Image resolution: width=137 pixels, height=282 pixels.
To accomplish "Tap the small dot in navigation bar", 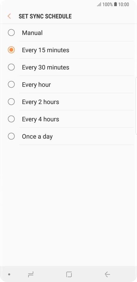I will [9, 275].
